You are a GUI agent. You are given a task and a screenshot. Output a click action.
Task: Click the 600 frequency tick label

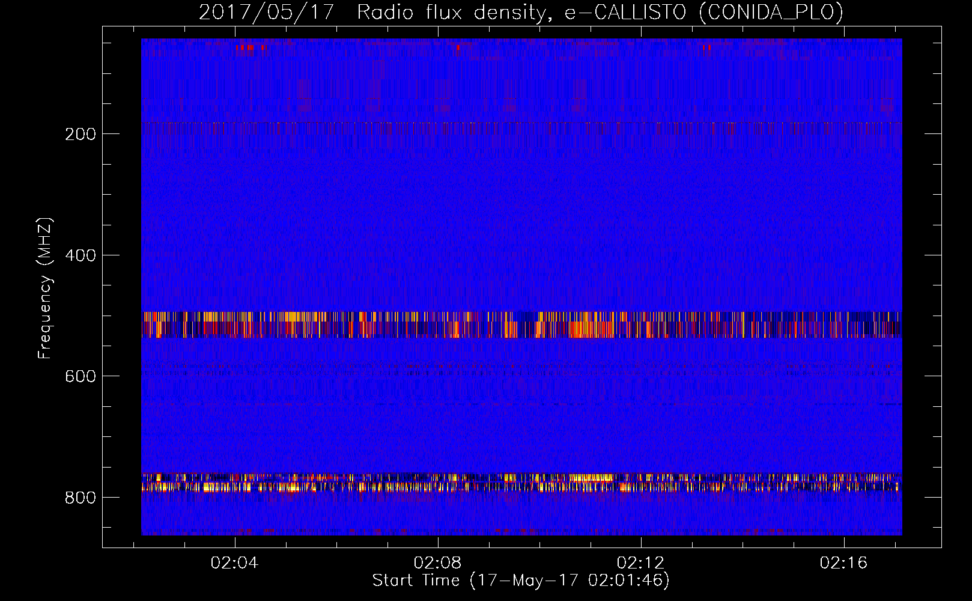80,376
